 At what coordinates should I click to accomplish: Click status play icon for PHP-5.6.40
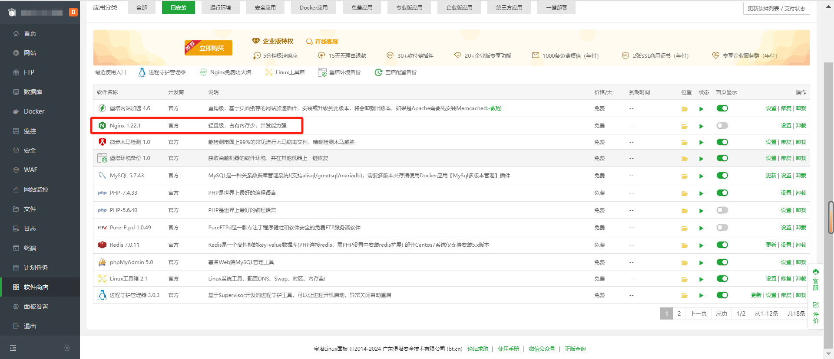tap(701, 211)
